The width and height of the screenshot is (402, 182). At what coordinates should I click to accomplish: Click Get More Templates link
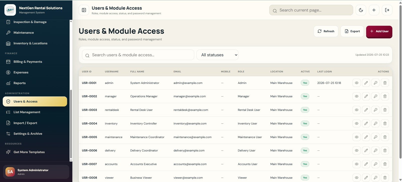tap(35, 152)
